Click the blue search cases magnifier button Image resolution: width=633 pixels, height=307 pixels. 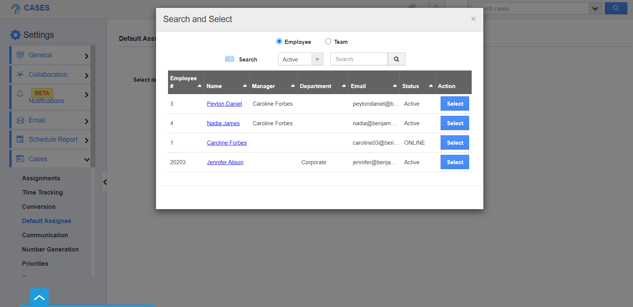(x=616, y=8)
